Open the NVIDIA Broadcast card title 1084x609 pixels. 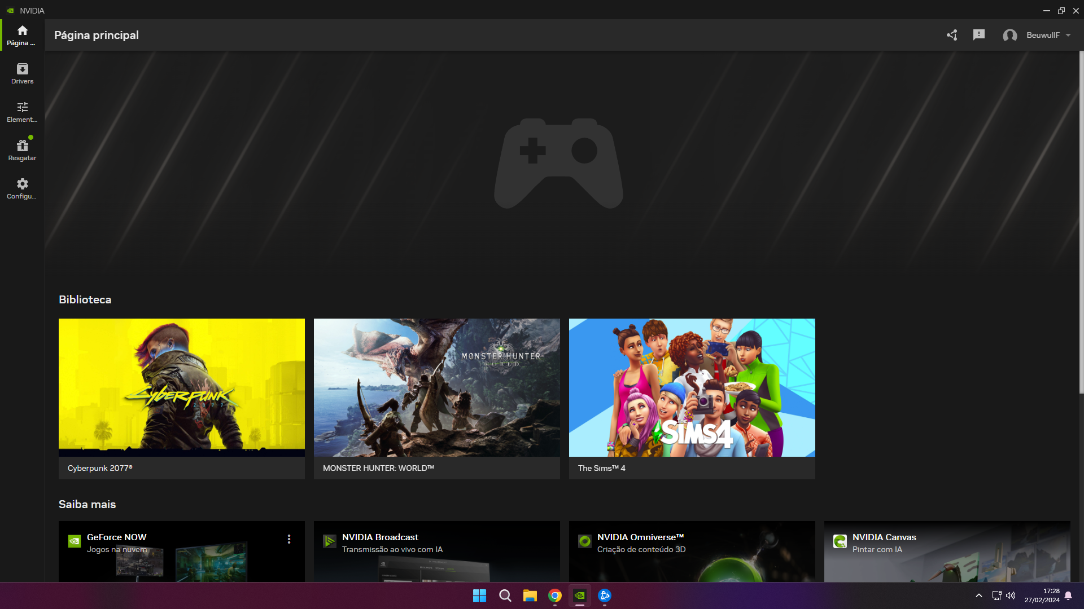click(x=380, y=537)
